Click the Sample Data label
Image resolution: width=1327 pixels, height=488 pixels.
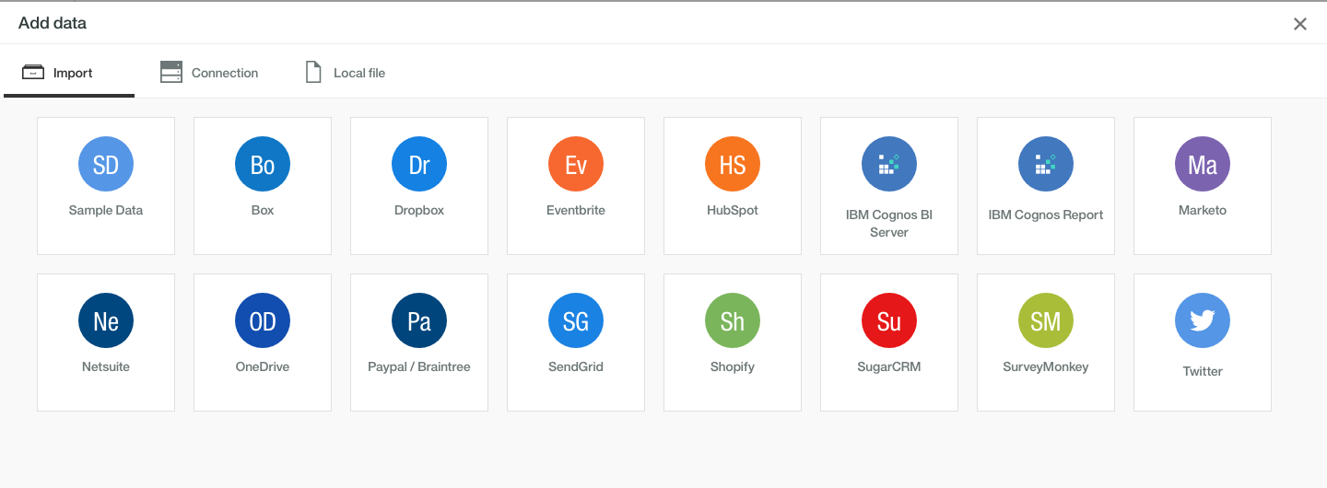106,210
